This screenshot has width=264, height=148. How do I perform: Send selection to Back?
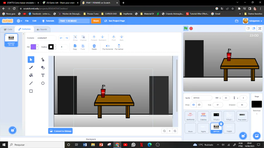click(x=121, y=38)
